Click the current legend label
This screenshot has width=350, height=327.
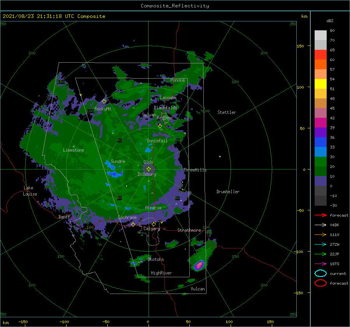point(338,273)
